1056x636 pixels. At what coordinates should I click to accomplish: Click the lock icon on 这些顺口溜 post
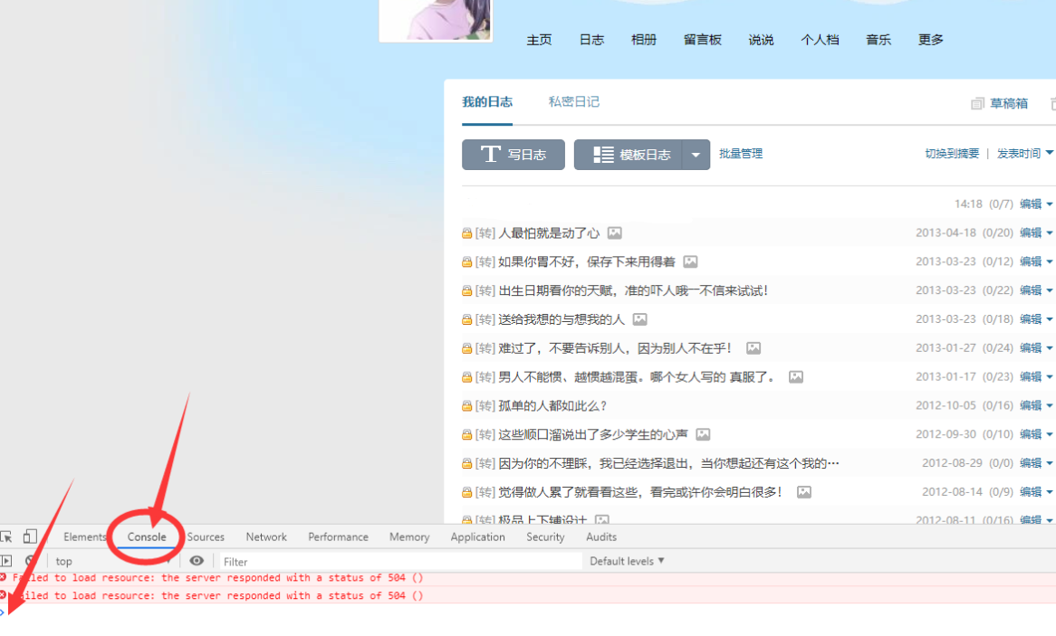click(465, 434)
